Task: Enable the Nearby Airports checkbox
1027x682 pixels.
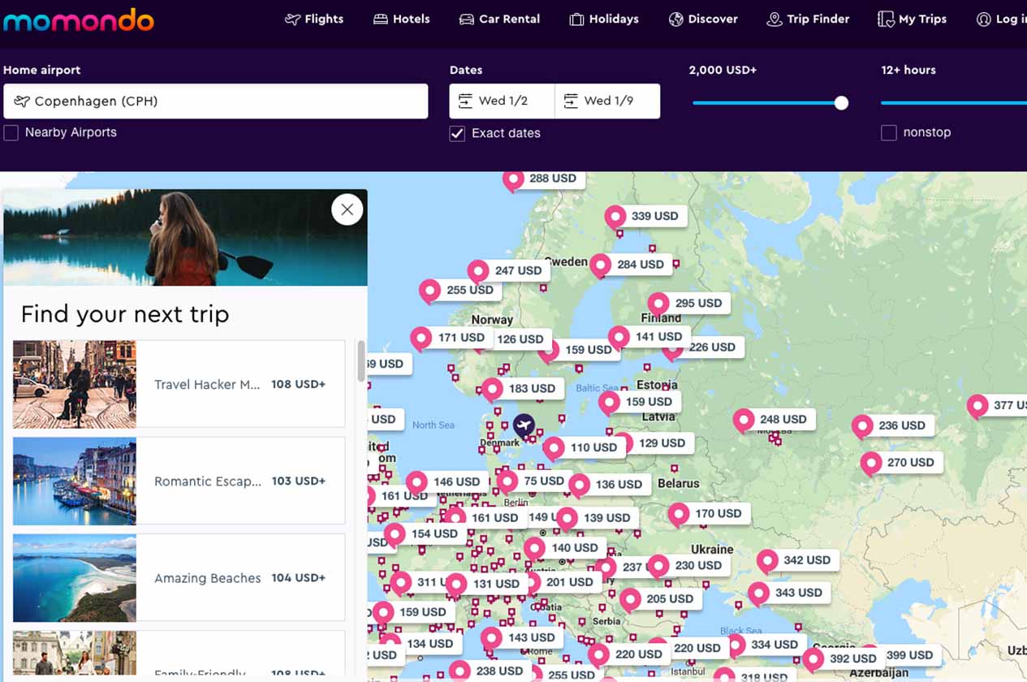Action: pos(11,133)
